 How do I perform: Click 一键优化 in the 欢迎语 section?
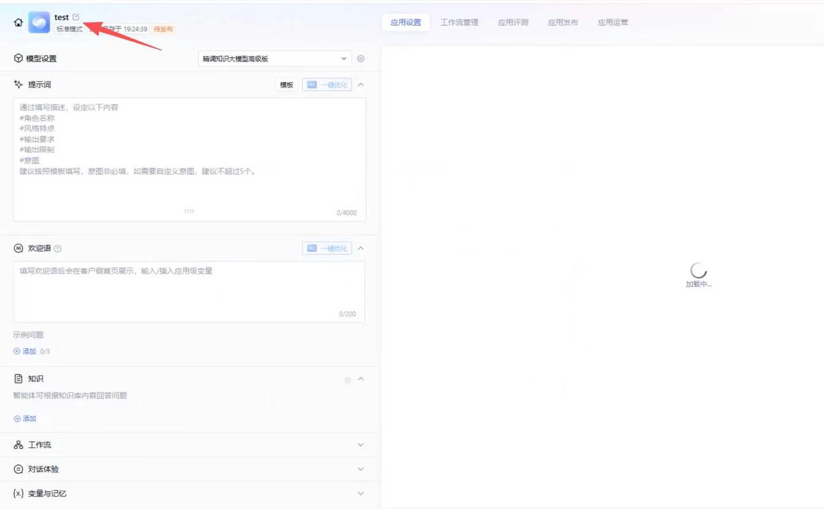click(x=327, y=248)
